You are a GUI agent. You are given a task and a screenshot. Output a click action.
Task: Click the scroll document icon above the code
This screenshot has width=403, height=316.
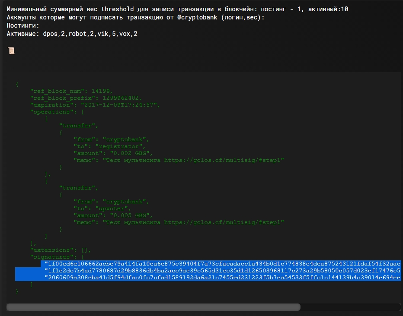click(x=11, y=51)
